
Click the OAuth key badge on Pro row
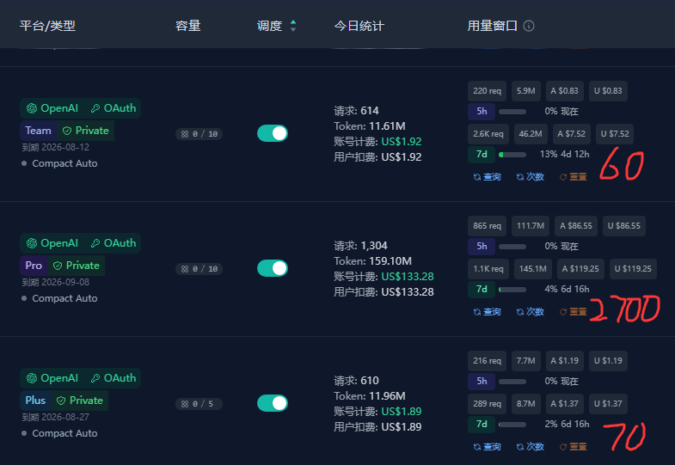click(x=114, y=243)
